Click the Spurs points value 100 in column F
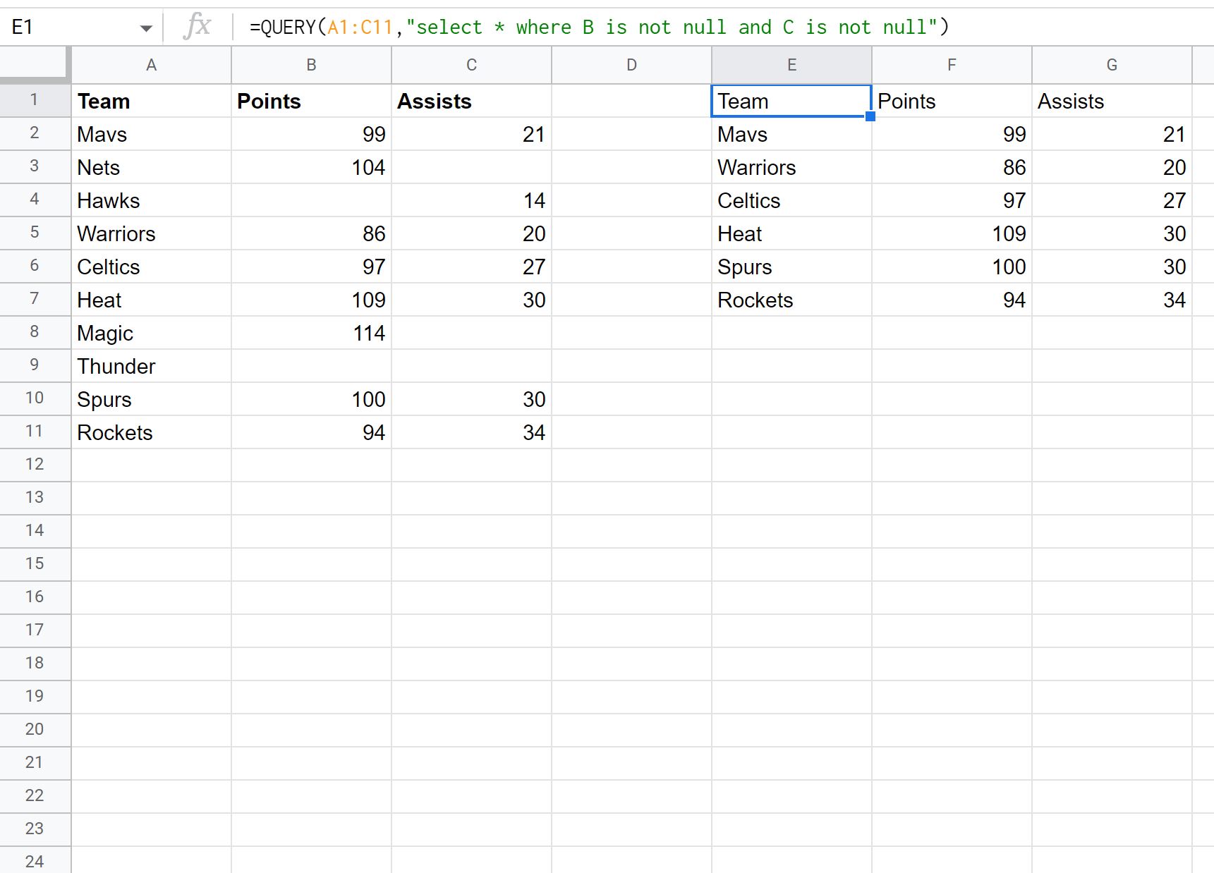1214x873 pixels. point(952,267)
